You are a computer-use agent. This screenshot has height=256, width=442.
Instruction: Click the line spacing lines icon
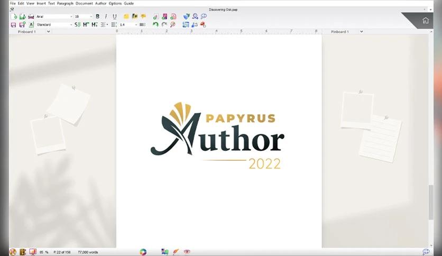click(114, 25)
